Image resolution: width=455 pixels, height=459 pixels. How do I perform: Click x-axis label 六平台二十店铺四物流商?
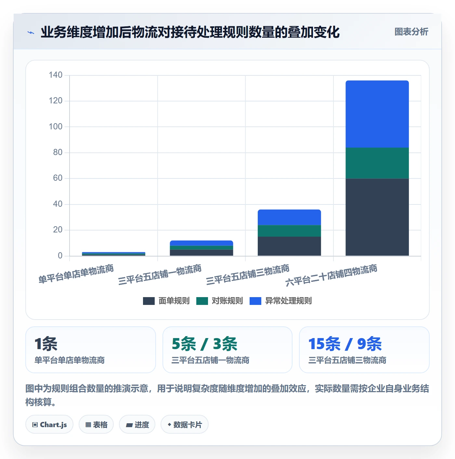pyautogui.click(x=331, y=275)
